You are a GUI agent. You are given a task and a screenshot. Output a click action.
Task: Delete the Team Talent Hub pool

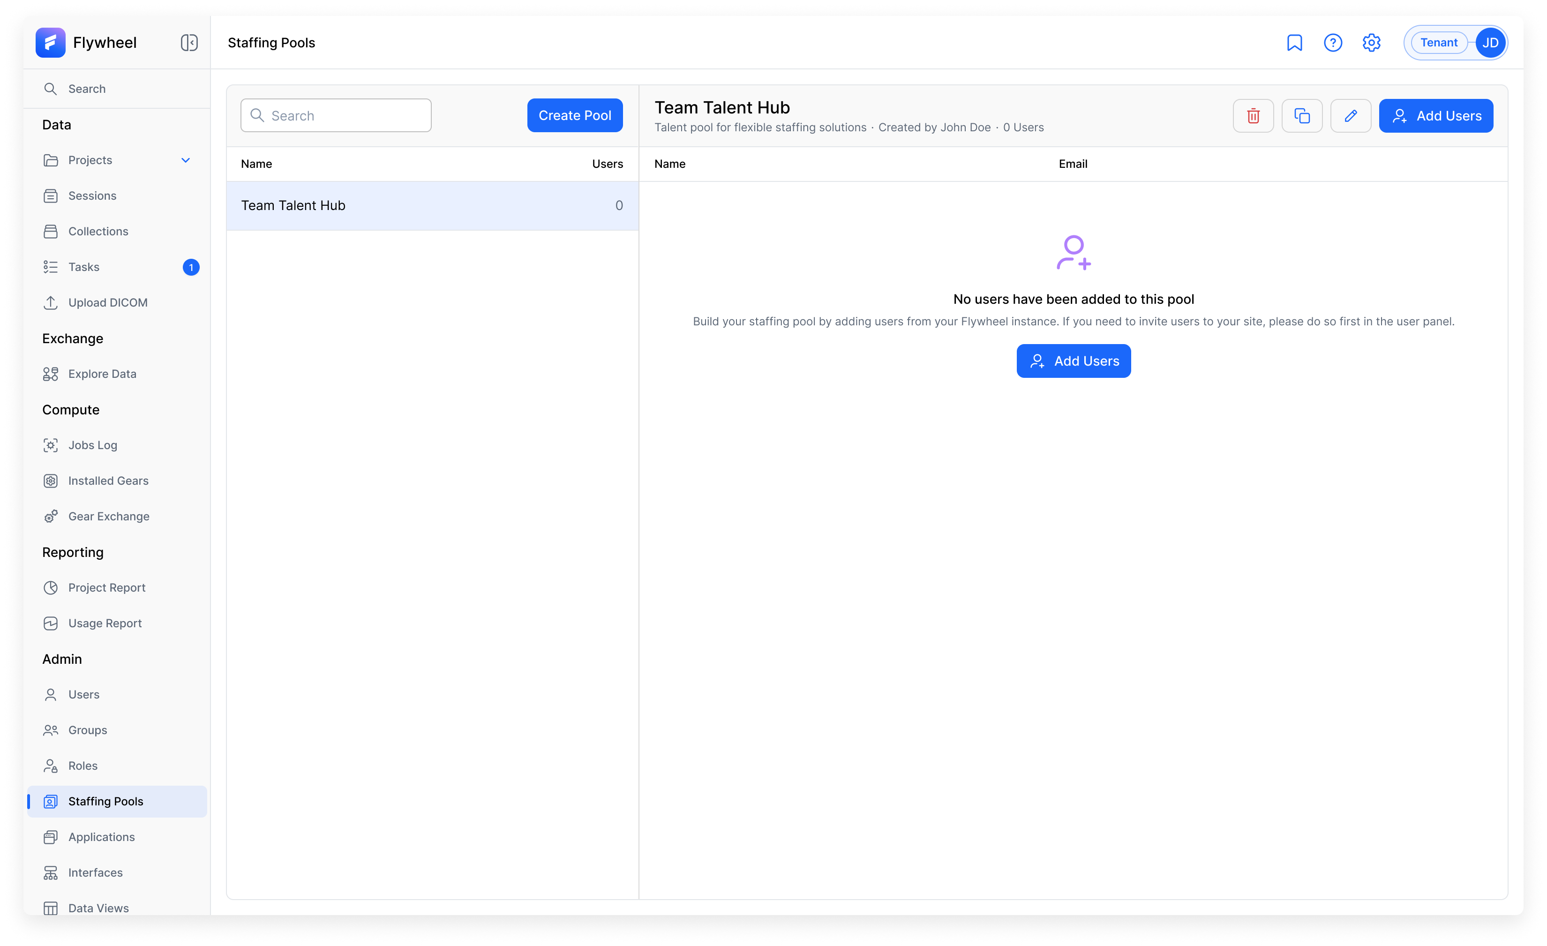(x=1253, y=115)
